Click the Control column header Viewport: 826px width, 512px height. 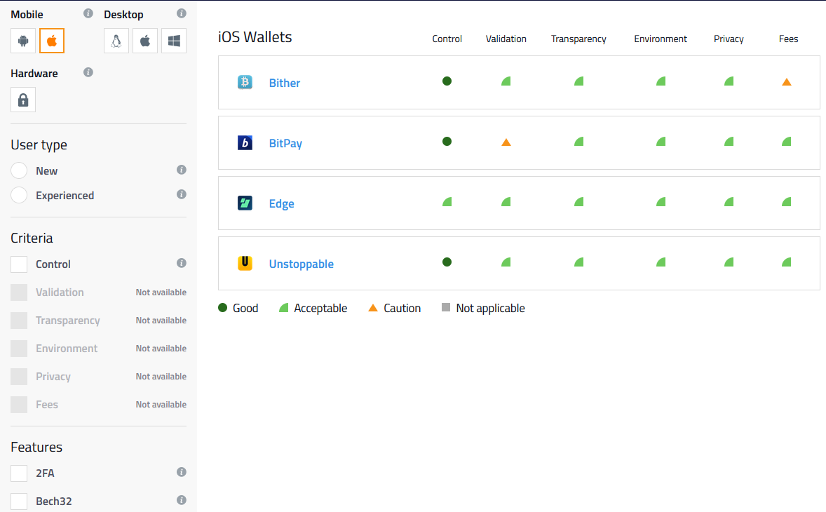[x=447, y=39]
